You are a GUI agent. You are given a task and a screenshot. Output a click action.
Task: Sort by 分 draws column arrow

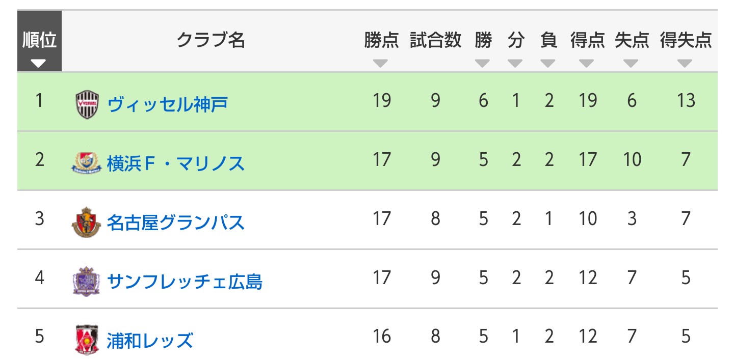point(515,64)
